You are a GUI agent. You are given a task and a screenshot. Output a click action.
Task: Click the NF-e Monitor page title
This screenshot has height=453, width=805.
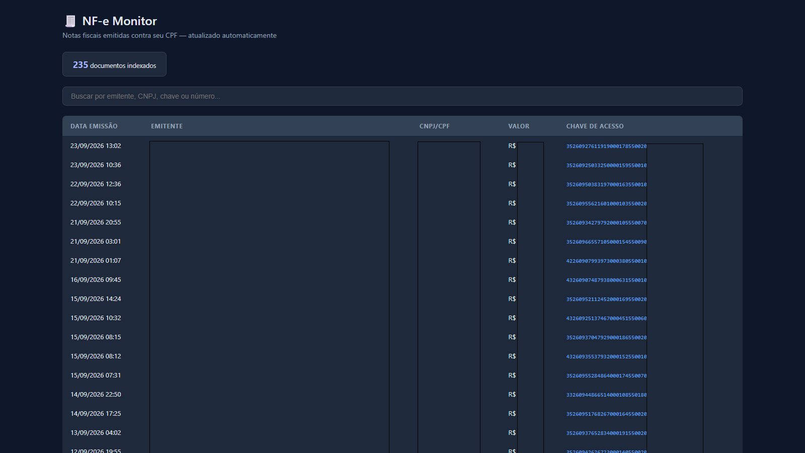pos(120,21)
